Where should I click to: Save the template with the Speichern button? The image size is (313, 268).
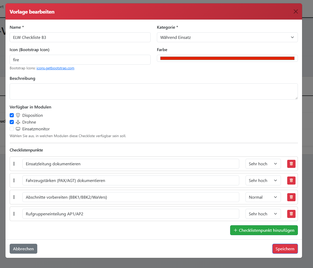(285, 248)
